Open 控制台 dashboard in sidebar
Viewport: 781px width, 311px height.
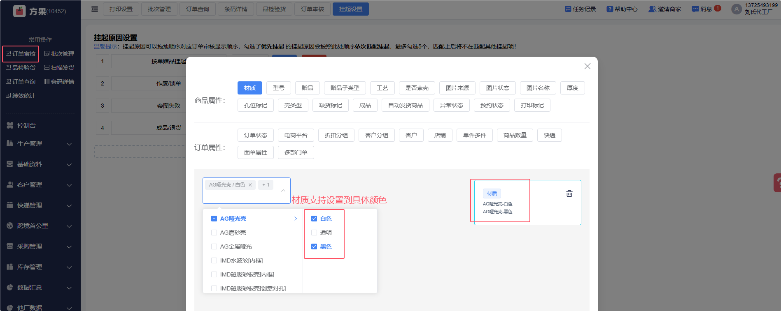pos(26,126)
